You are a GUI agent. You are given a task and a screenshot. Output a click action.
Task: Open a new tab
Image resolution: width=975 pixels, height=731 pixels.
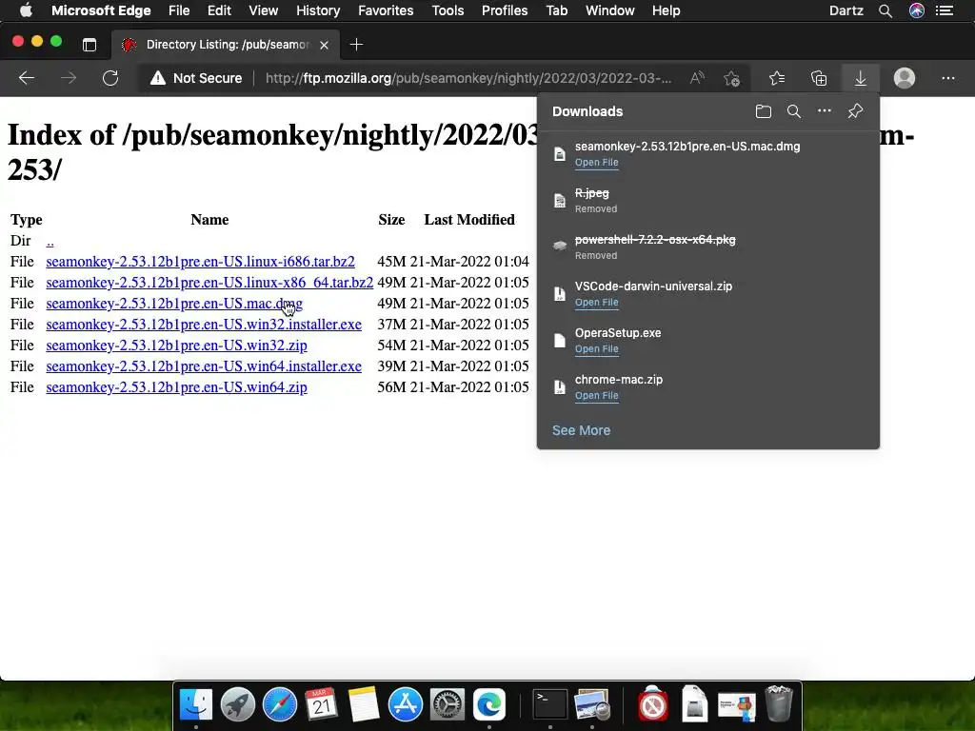356,45
